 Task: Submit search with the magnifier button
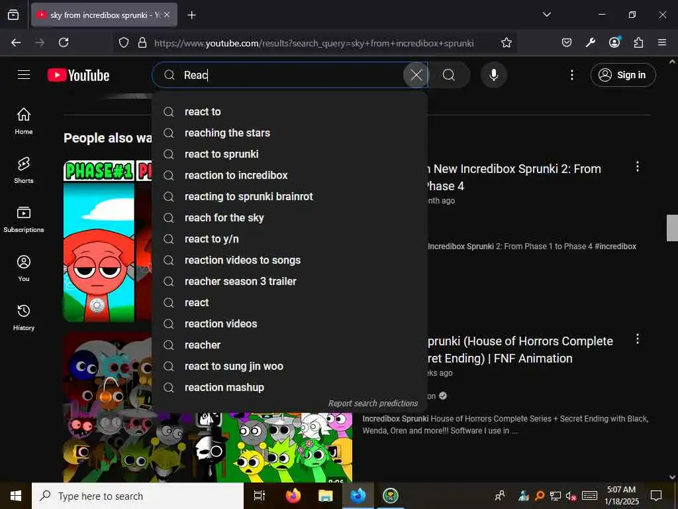point(449,75)
